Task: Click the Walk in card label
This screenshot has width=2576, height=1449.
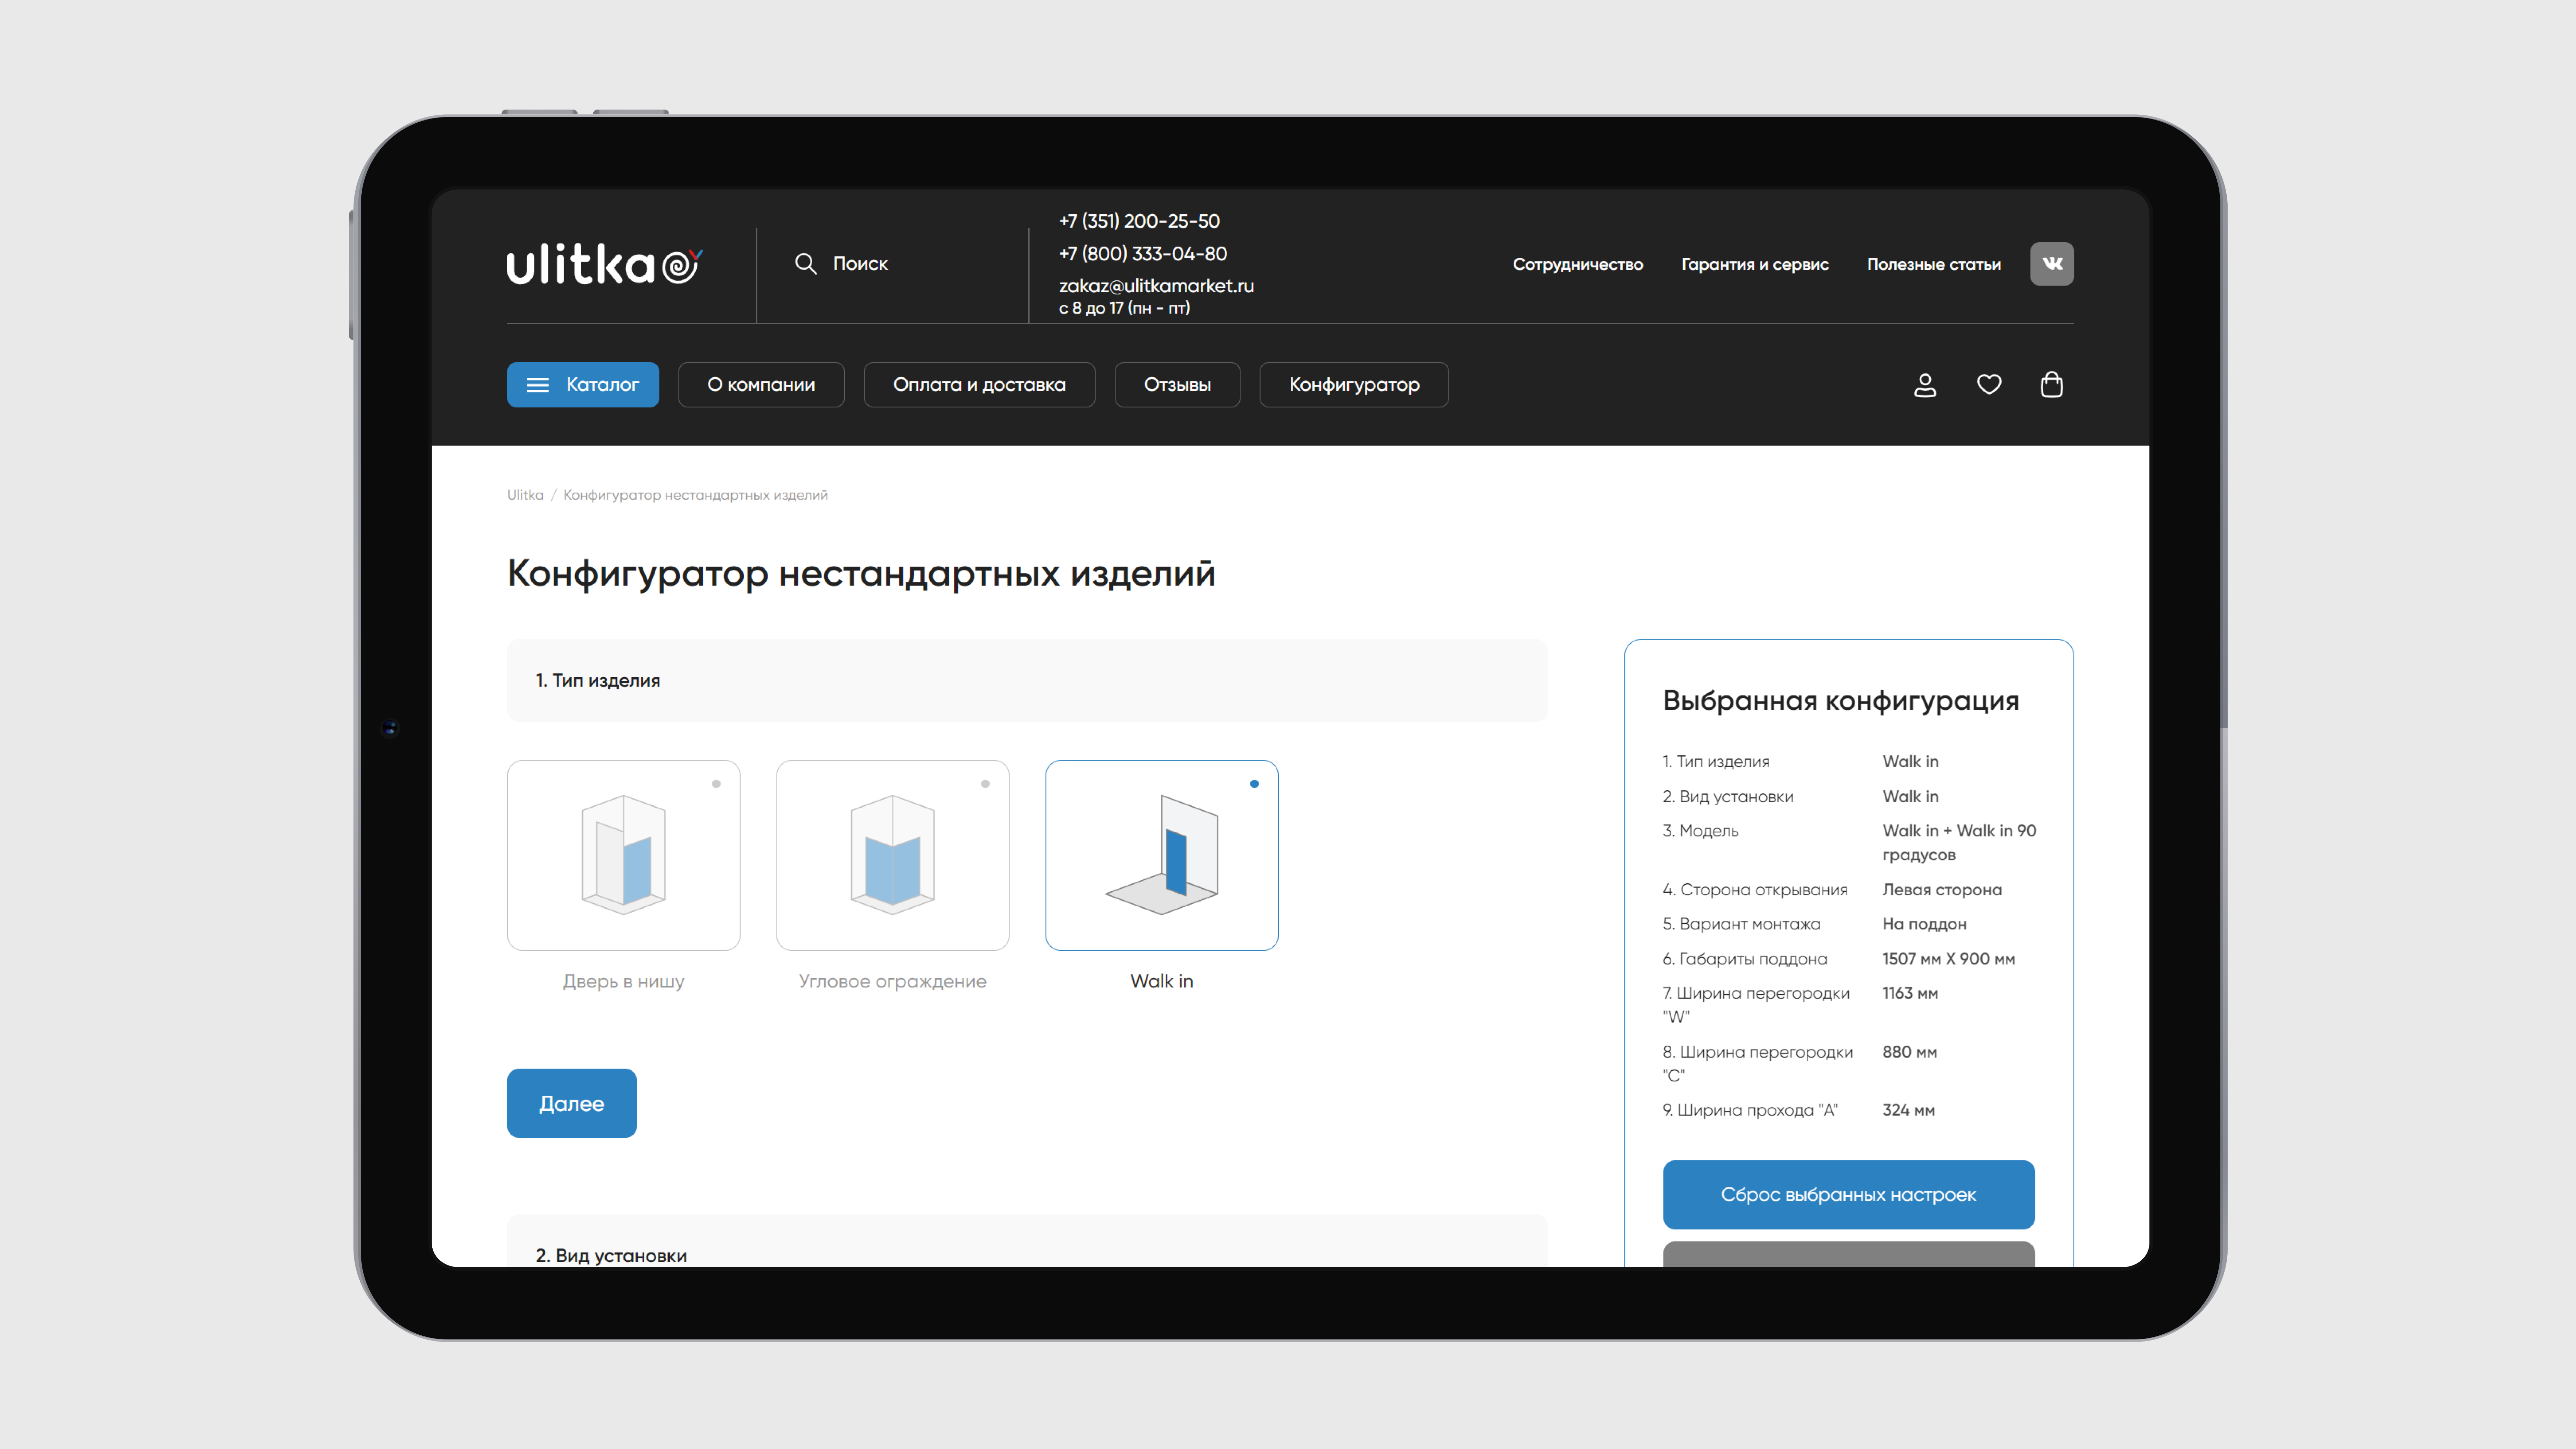Action: [1162, 981]
